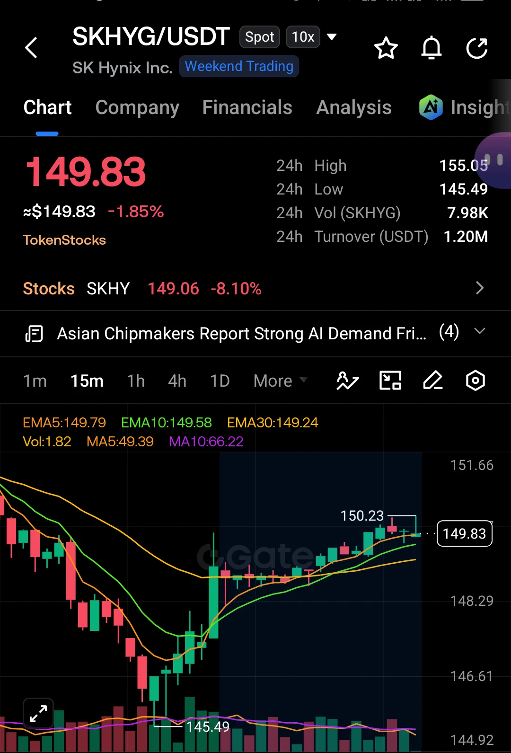The width and height of the screenshot is (511, 753).
Task: Tap the Spot badge
Action: coord(260,37)
